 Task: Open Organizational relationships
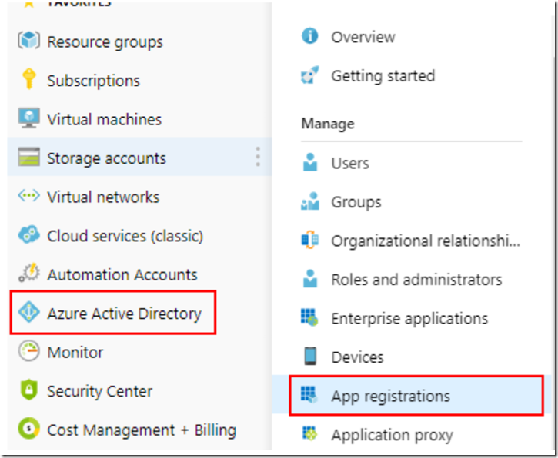point(426,241)
